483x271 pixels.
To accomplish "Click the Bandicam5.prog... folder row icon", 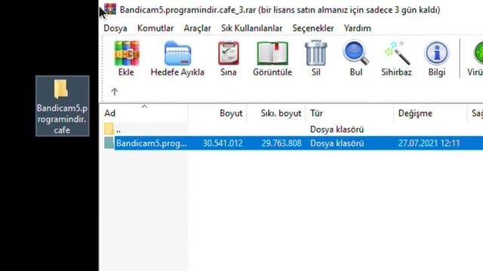I will pyautogui.click(x=109, y=143).
